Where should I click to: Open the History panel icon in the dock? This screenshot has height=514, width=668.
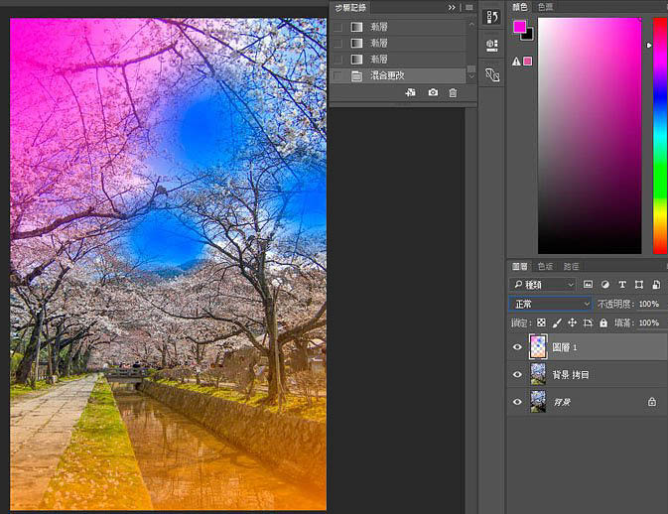click(x=491, y=17)
